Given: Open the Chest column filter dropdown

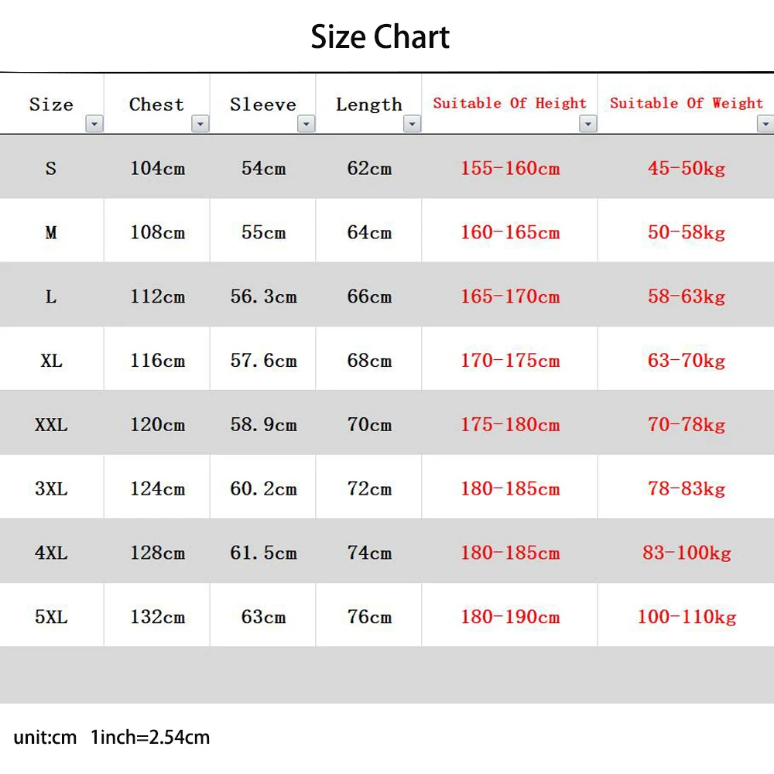Looking at the screenshot, I should [200, 124].
